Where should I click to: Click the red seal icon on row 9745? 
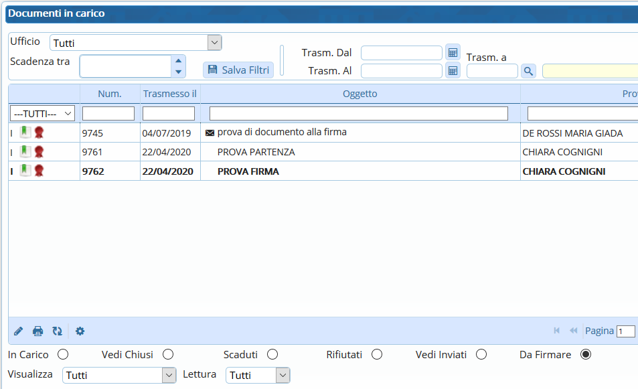tap(39, 133)
